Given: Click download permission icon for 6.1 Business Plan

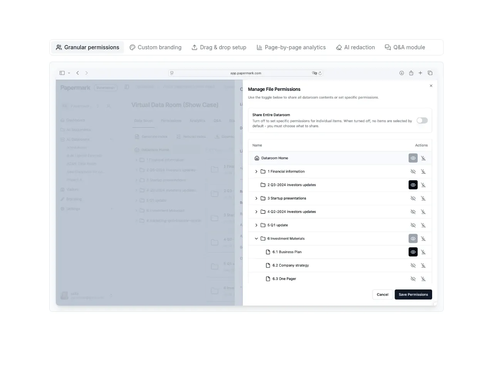Looking at the screenshot, I should pyautogui.click(x=423, y=252).
